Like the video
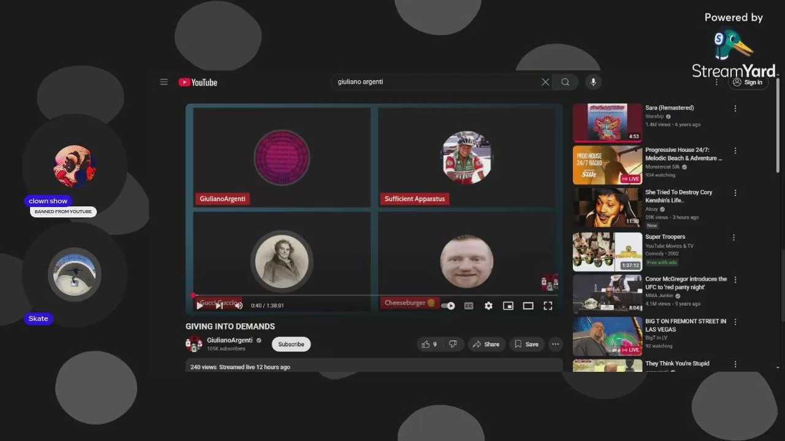Viewport: 785px width, 441px height. tap(429, 344)
